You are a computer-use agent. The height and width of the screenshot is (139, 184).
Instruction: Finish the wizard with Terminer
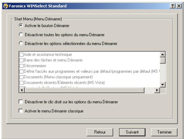coord(164,132)
